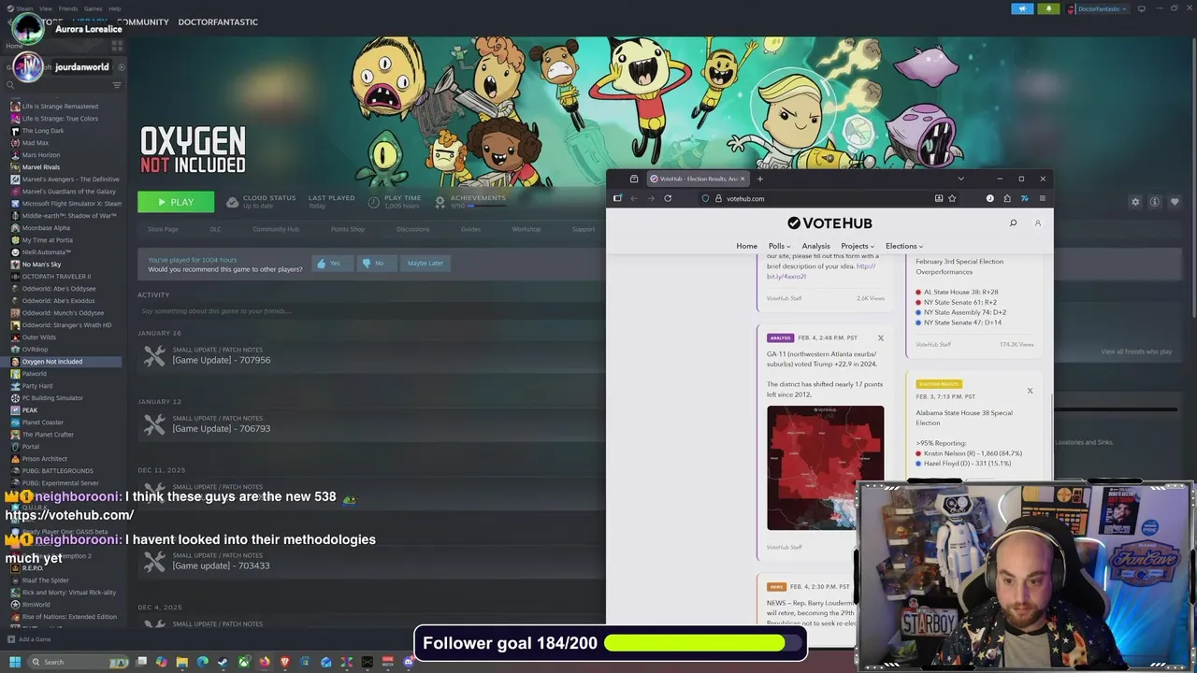The image size is (1197, 673).
Task: Close the VoteHub browser tab
Action: coord(743,179)
